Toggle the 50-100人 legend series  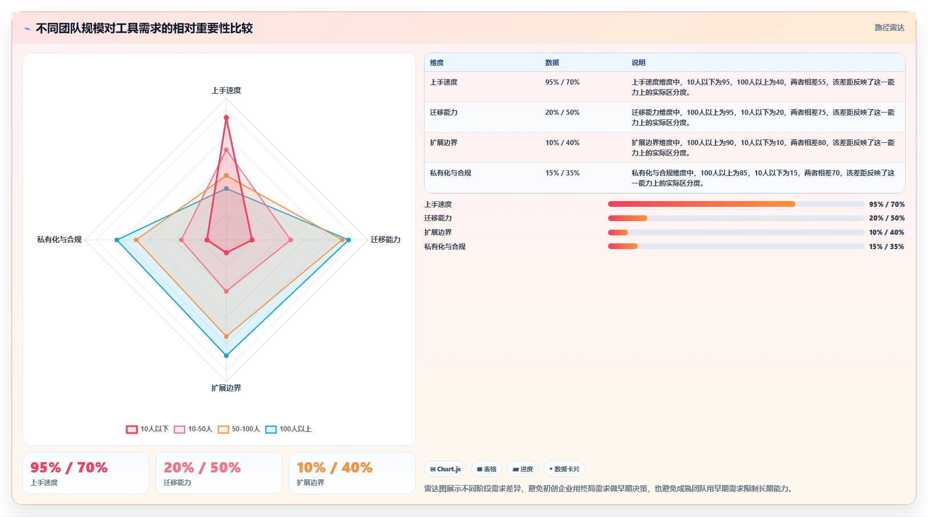[239, 429]
